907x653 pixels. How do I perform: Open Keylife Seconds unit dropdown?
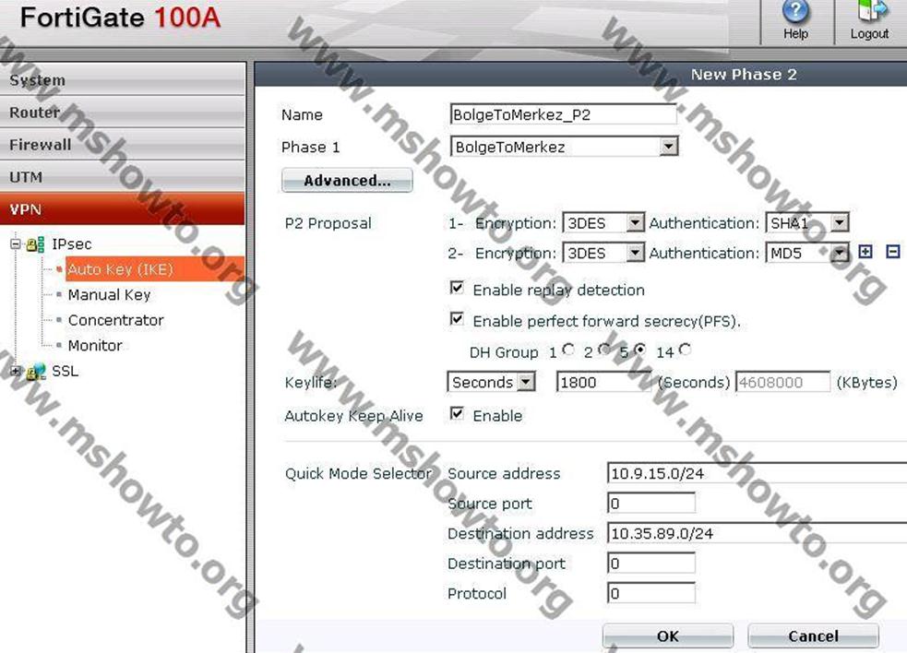point(491,383)
